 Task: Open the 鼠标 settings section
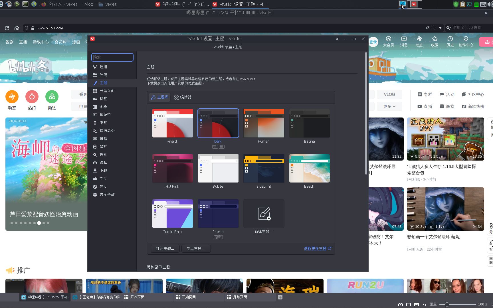click(112, 147)
